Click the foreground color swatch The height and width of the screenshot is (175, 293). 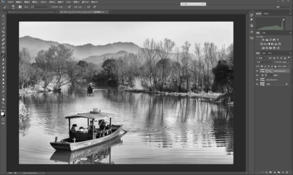click(x=2, y=114)
